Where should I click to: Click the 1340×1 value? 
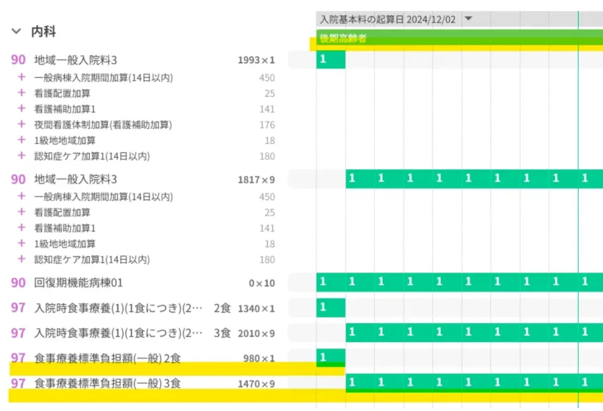click(x=256, y=309)
